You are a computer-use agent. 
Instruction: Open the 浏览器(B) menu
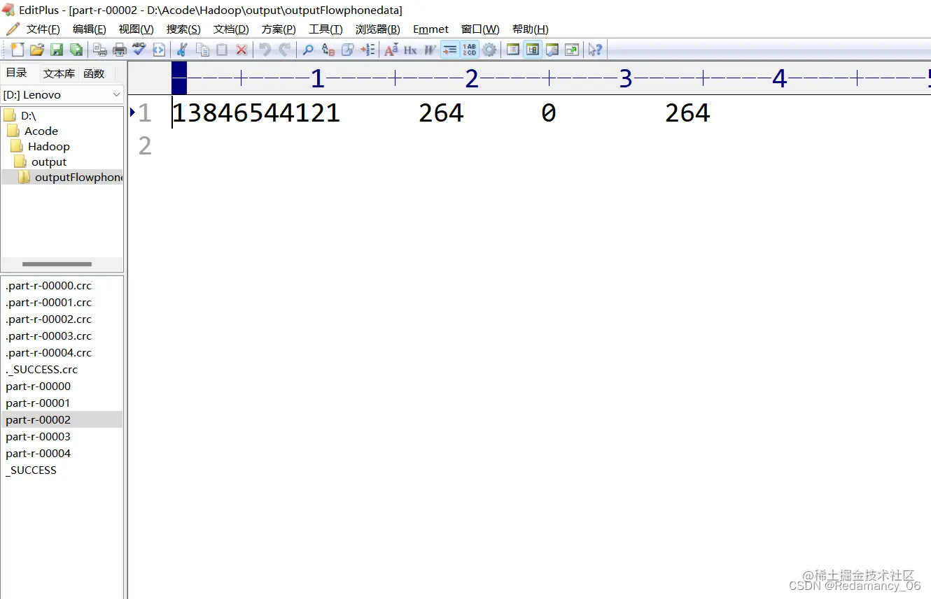pos(378,29)
